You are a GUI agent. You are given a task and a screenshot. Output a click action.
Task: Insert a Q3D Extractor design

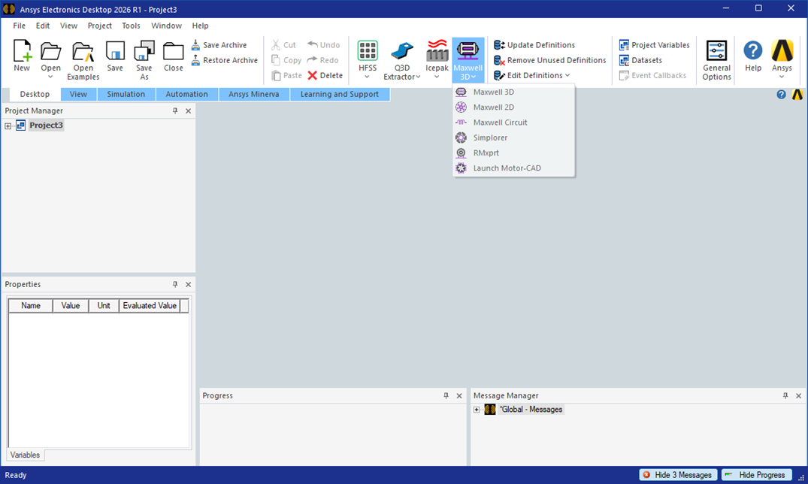pyautogui.click(x=402, y=60)
